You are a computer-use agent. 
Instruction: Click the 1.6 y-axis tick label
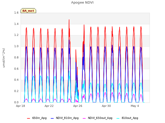coord(16,13)
